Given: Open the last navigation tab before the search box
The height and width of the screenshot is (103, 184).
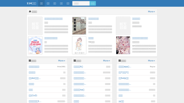Looking at the screenshot, I should tap(68, 3).
